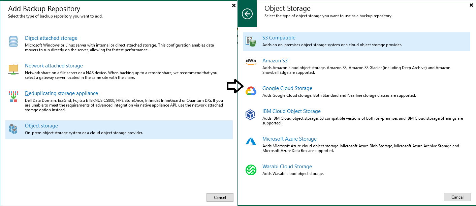Open the Direct attached storage link
Image resolution: width=476 pixels, height=206 pixels.
tap(51, 38)
